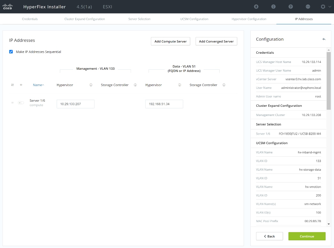Viewport: 334px width, 248px height.
Task: Click scrollbar down arrow in Configuration panel
Action: tap(329, 224)
